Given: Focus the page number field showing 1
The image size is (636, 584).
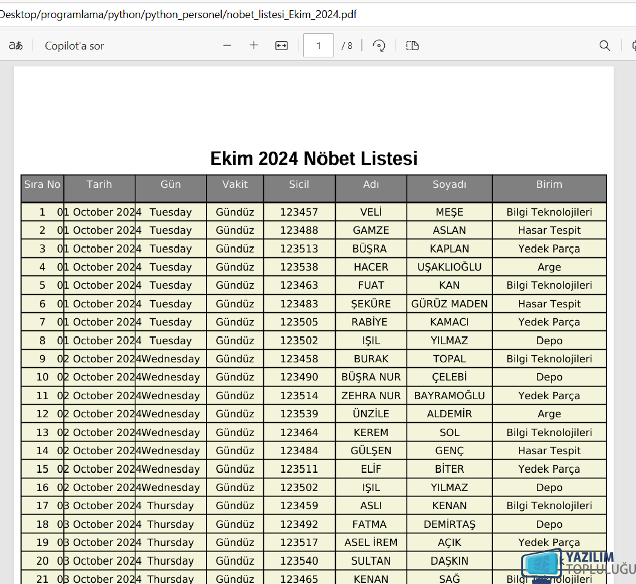Looking at the screenshot, I should [318, 45].
